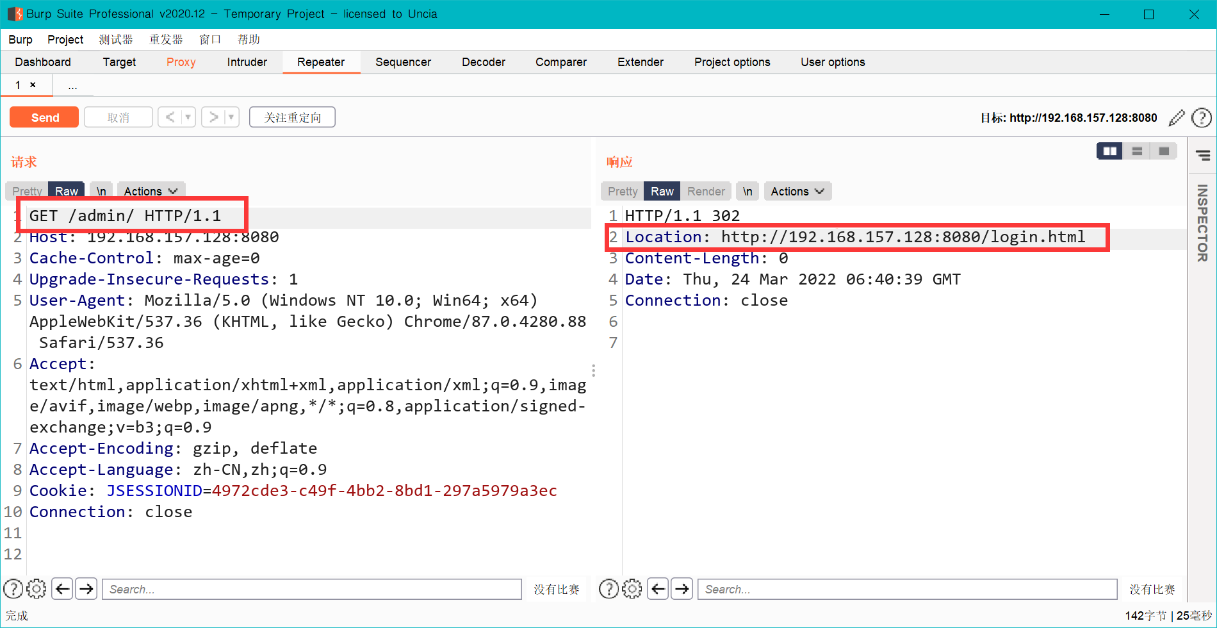Open Repeater help question mark icon

tap(1201, 118)
